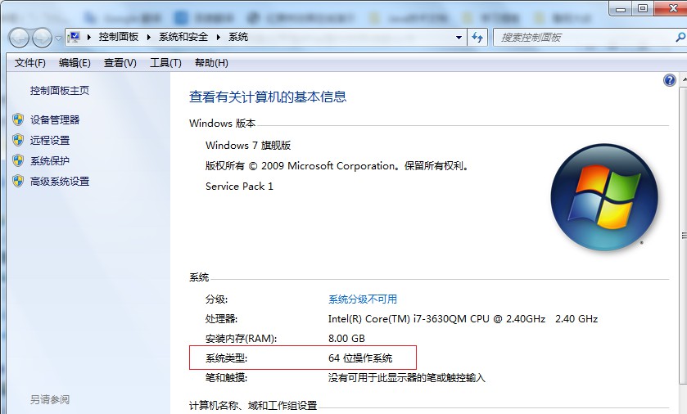Click the 查看有关计算机的基本信息 heading
Image resolution: width=687 pixels, height=414 pixels.
pyautogui.click(x=268, y=97)
